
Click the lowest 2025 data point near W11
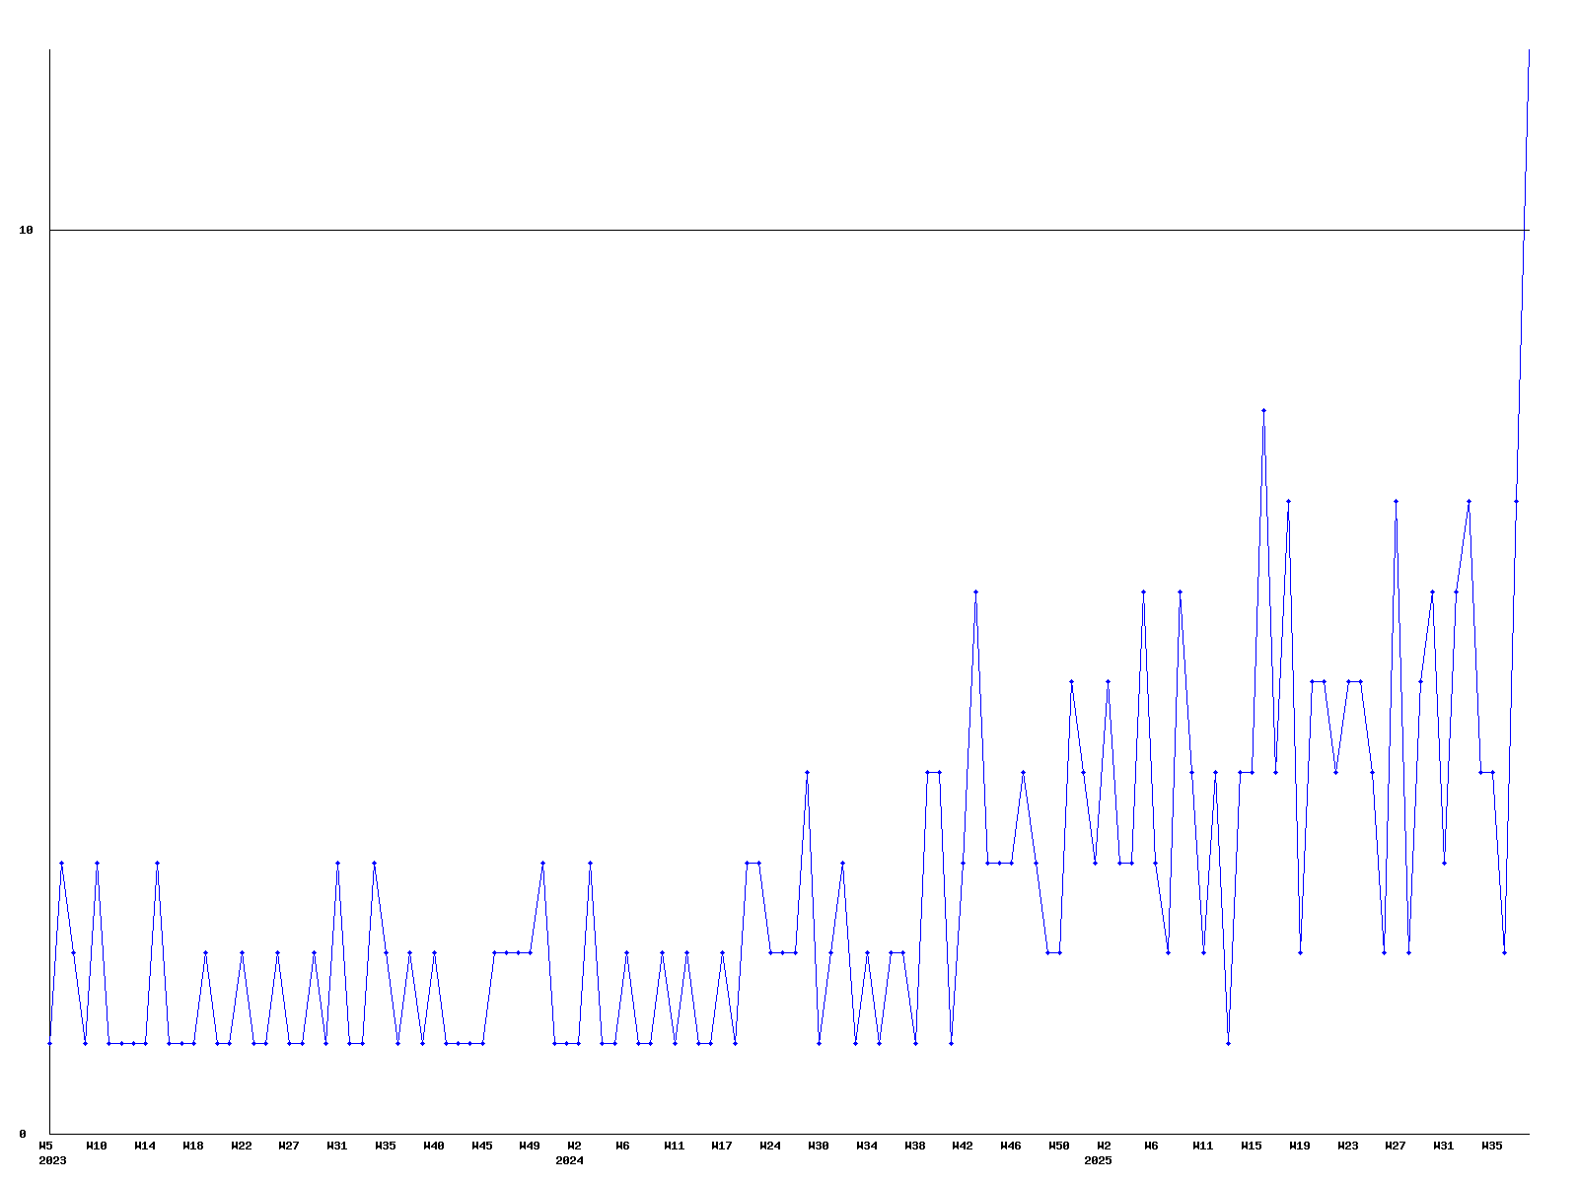1228,1043
